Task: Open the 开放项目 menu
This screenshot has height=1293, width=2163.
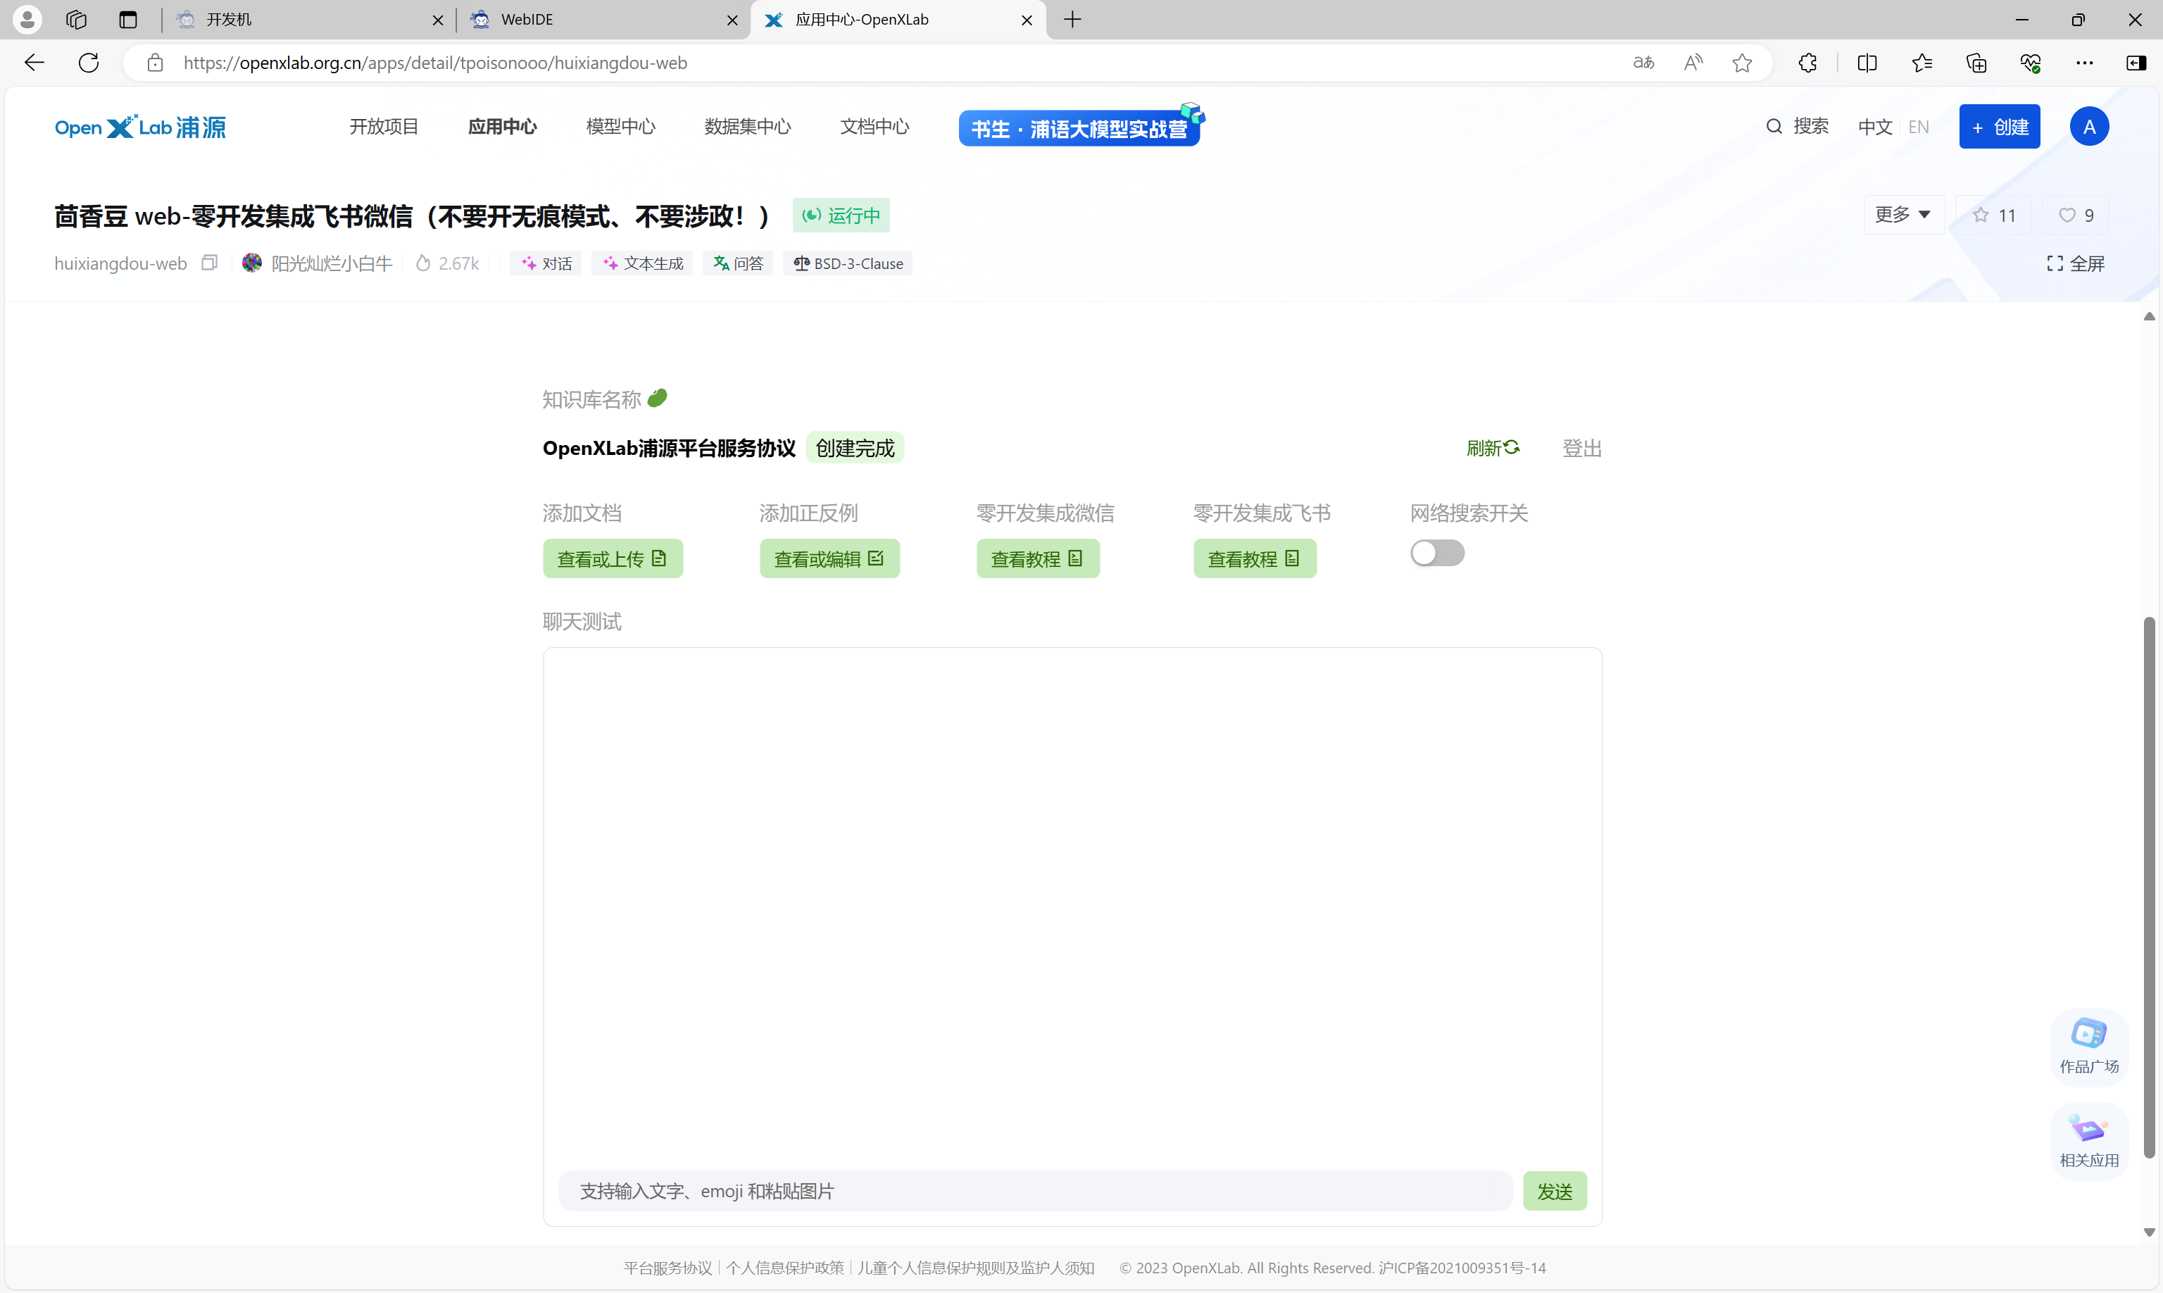Action: pyautogui.click(x=384, y=126)
